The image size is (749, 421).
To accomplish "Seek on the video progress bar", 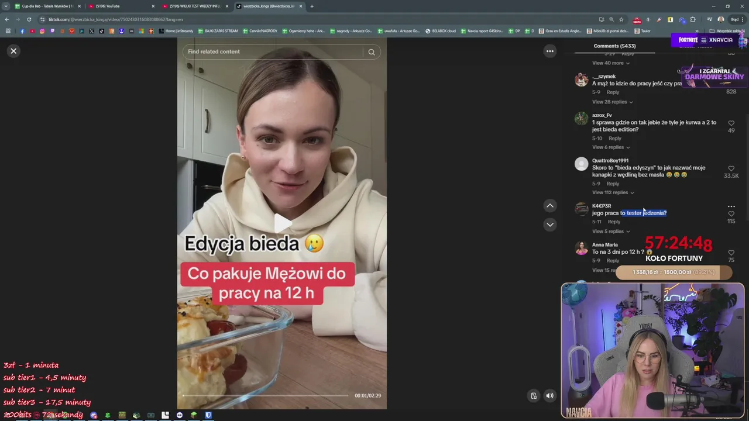I will [x=266, y=395].
